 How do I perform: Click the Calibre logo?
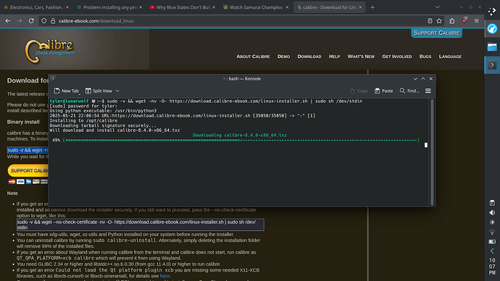(x=50, y=51)
